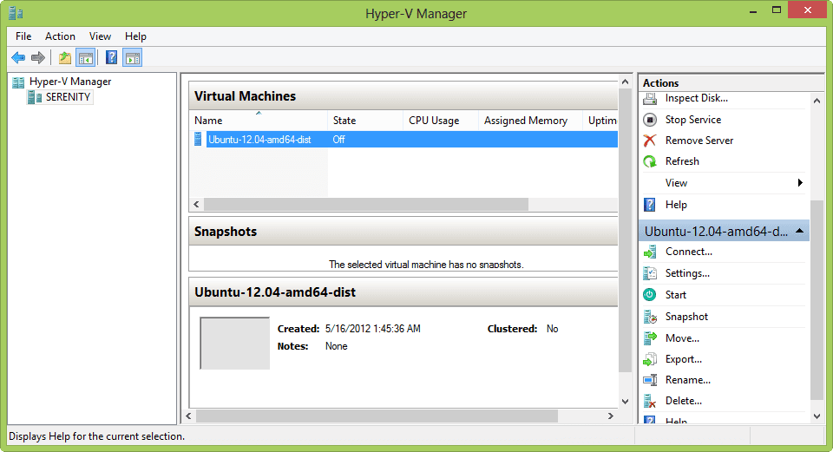Click scroll-up arrow of center pane
The image size is (833, 452).
pos(626,82)
